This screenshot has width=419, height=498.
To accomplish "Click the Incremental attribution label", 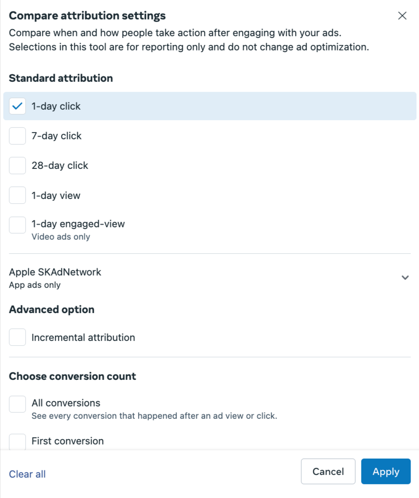I will 83,337.
